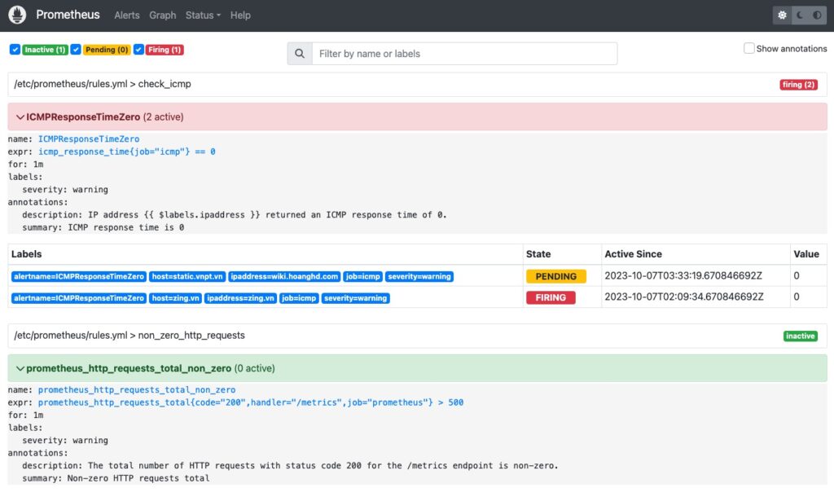
Task: Click the inactive group status badge
Action: tap(800, 336)
